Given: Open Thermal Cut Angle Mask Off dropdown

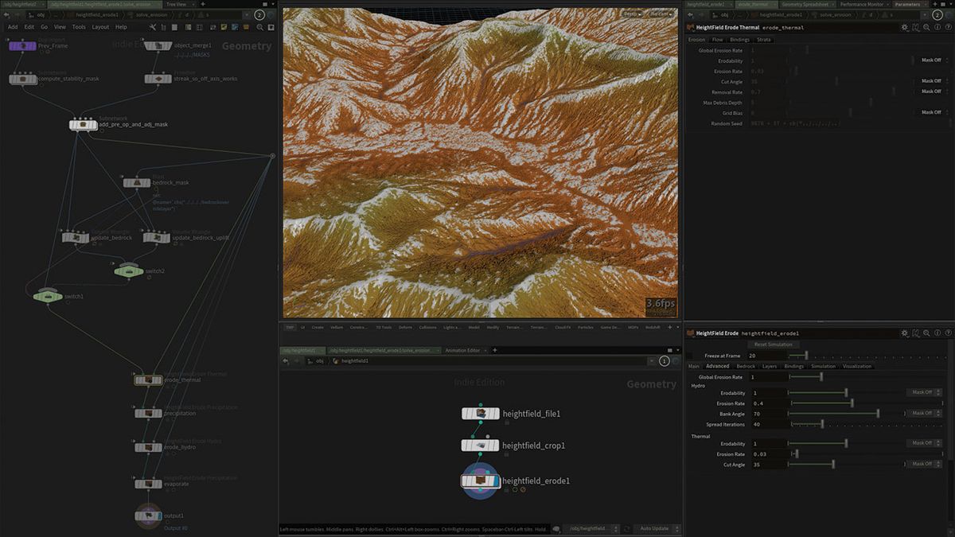Looking at the screenshot, I should (x=922, y=464).
